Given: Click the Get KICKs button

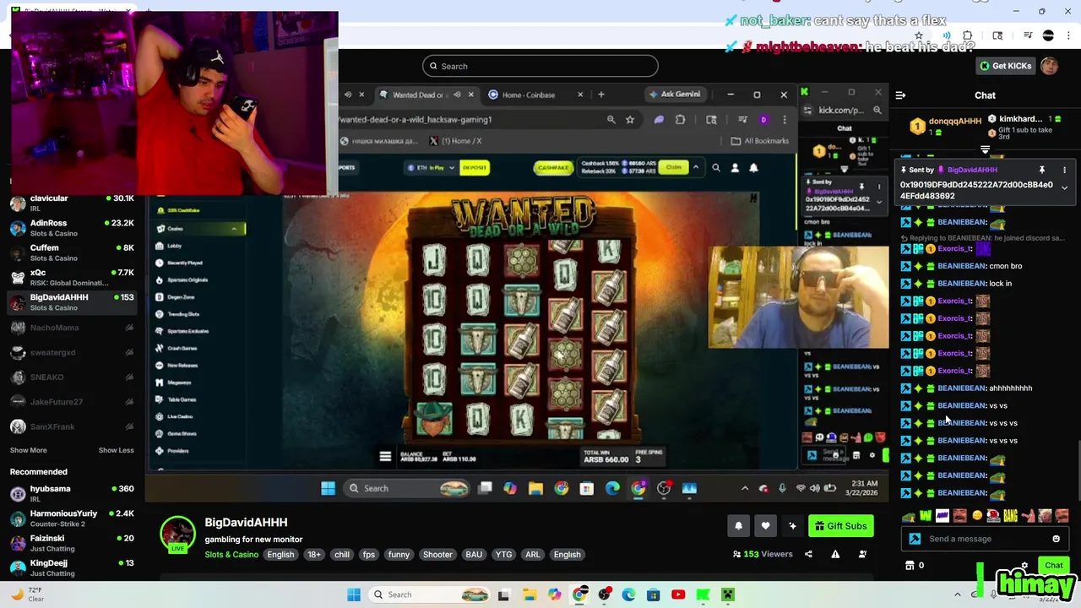Looking at the screenshot, I should coord(1004,66).
